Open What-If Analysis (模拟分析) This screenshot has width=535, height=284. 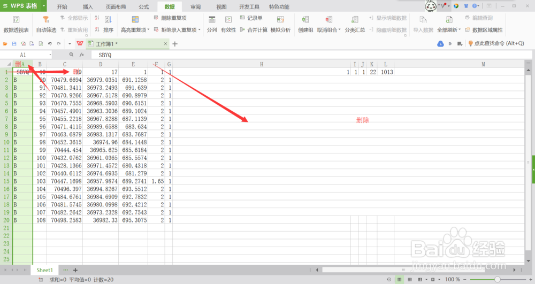click(x=280, y=24)
